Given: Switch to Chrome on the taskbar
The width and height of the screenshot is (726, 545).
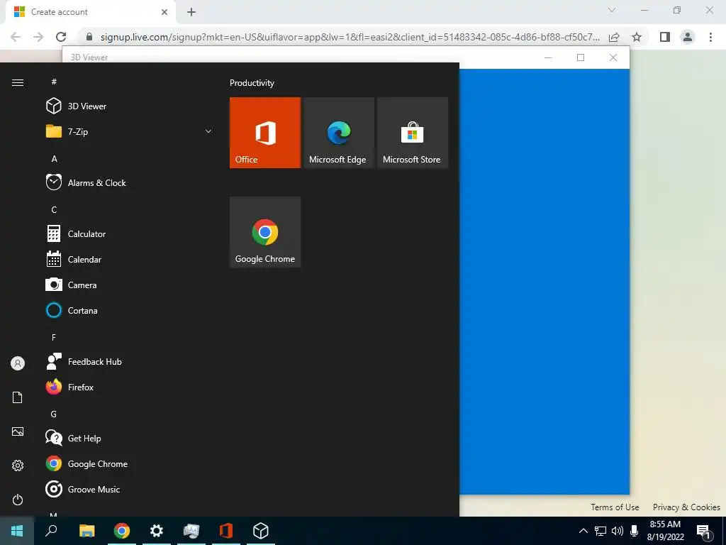Looking at the screenshot, I should (x=122, y=531).
